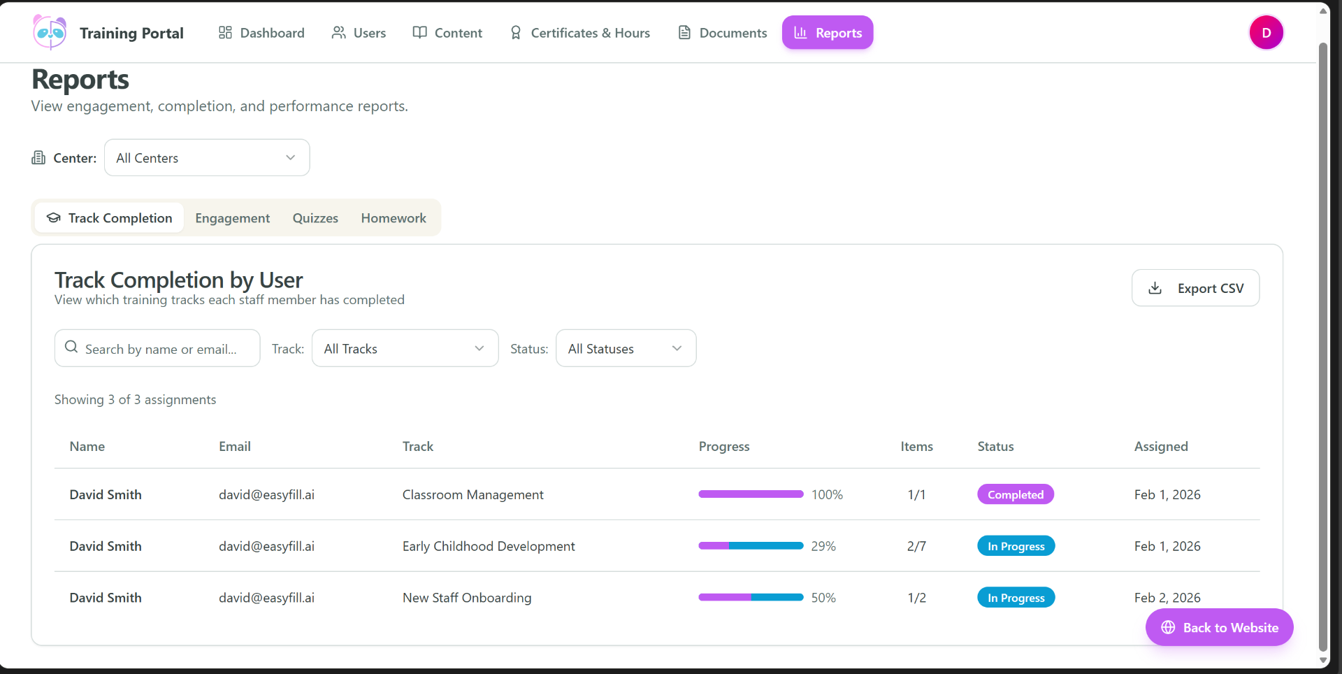Click the building icon beside Center
The image size is (1342, 674).
38,158
